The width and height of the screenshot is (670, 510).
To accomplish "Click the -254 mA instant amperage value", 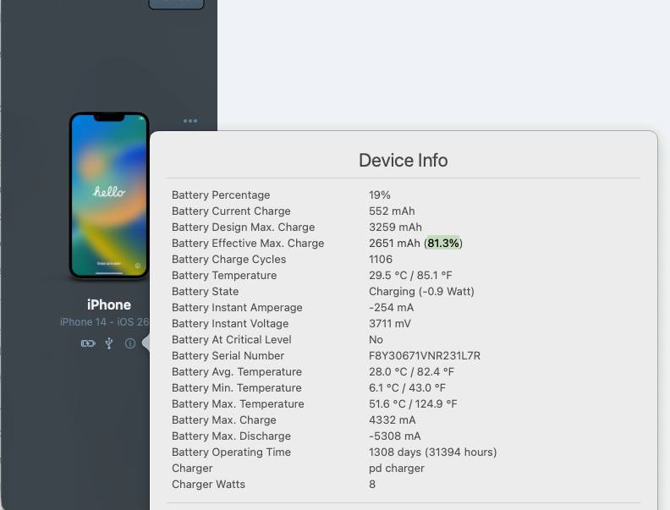I will click(x=391, y=308).
